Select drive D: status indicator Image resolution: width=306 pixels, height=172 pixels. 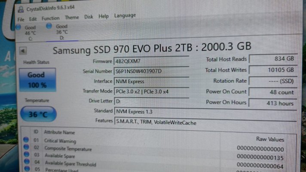tap(49, 25)
